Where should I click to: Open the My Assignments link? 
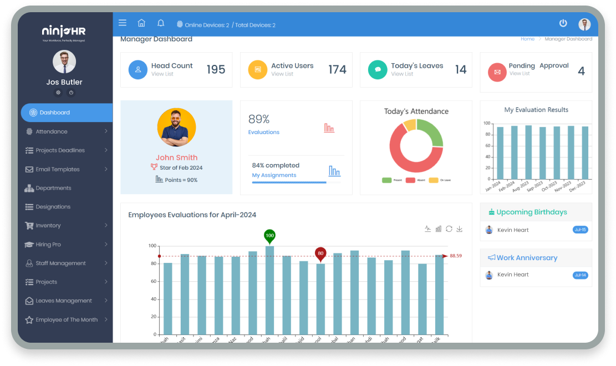point(274,175)
